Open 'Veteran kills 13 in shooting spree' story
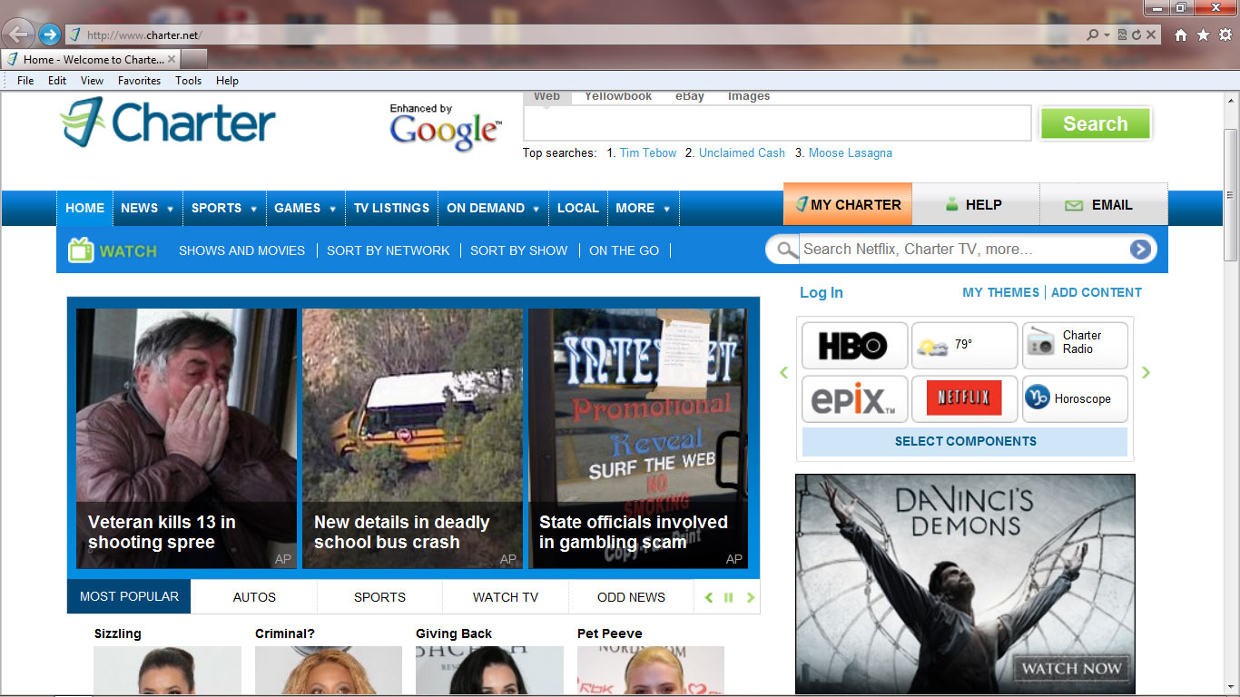Screen dimensions: 1240x697 coord(186,439)
